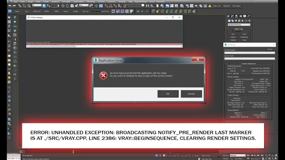This screenshot has width=285, height=160.
Task: Select the Systems category icon
Action: point(249,21)
